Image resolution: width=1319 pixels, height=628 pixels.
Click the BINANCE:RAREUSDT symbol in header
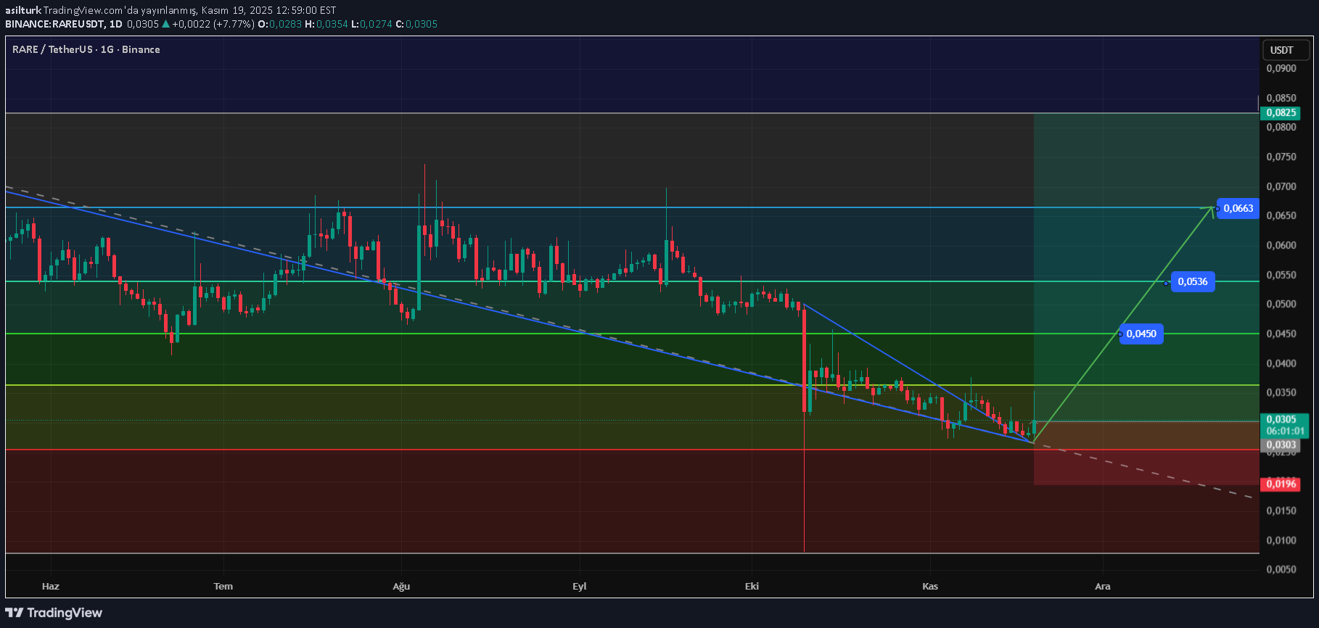55,24
